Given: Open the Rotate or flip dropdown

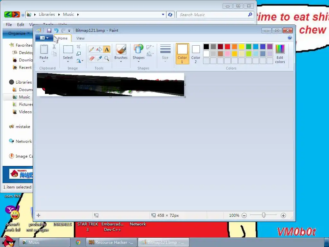Looking at the screenshot, I should (x=80, y=61).
